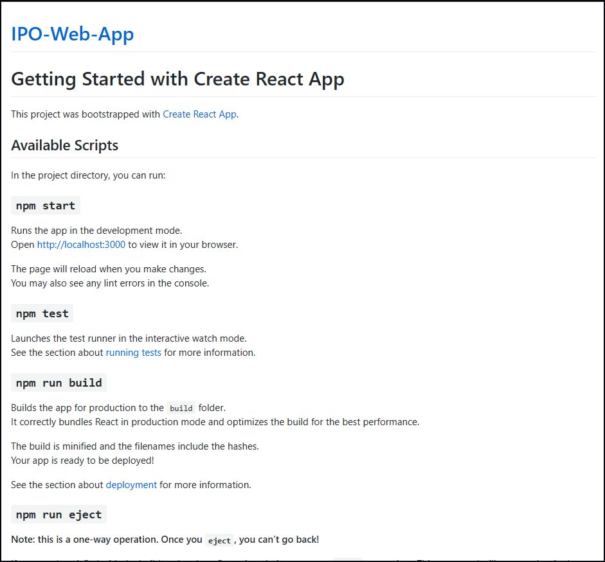Viewport: 605px width, 562px height.
Task: Click text 'Runs the app in the development mode.'
Action: coord(96,231)
